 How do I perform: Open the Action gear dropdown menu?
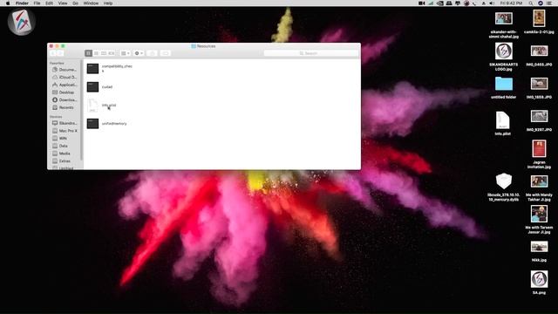point(139,53)
